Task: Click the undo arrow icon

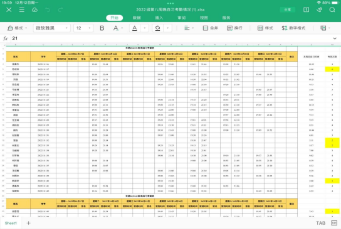Action: (48, 9)
